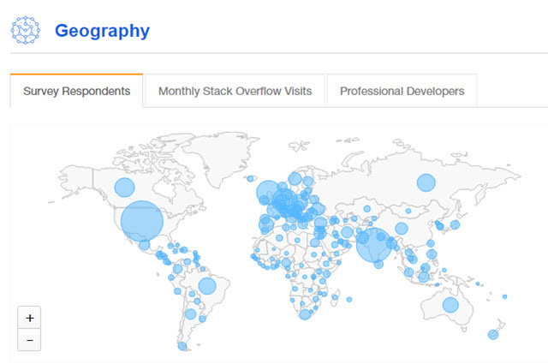Click the large United States bubble

[141, 220]
